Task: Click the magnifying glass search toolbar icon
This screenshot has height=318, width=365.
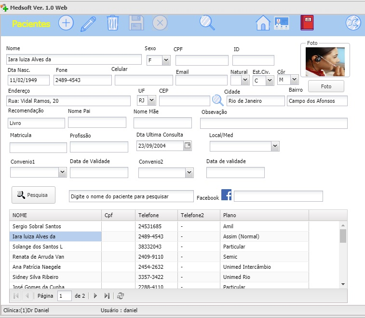Action: click(207, 23)
